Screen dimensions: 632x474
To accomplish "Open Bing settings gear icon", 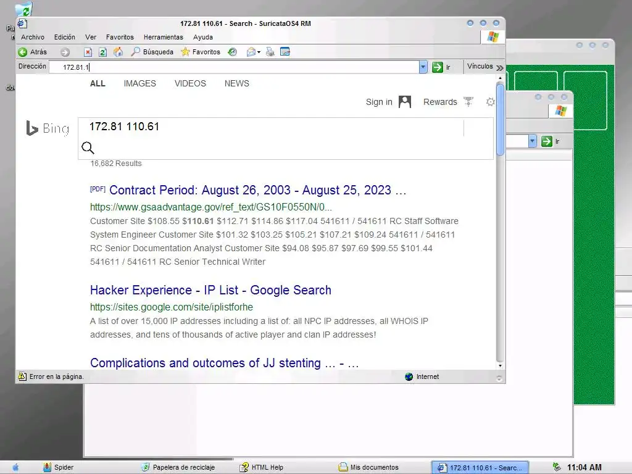I will pyautogui.click(x=490, y=102).
